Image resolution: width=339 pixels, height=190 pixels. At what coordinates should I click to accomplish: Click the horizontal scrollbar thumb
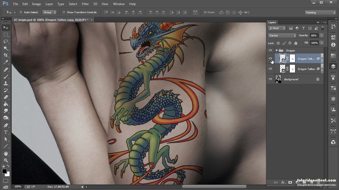click(x=214, y=187)
